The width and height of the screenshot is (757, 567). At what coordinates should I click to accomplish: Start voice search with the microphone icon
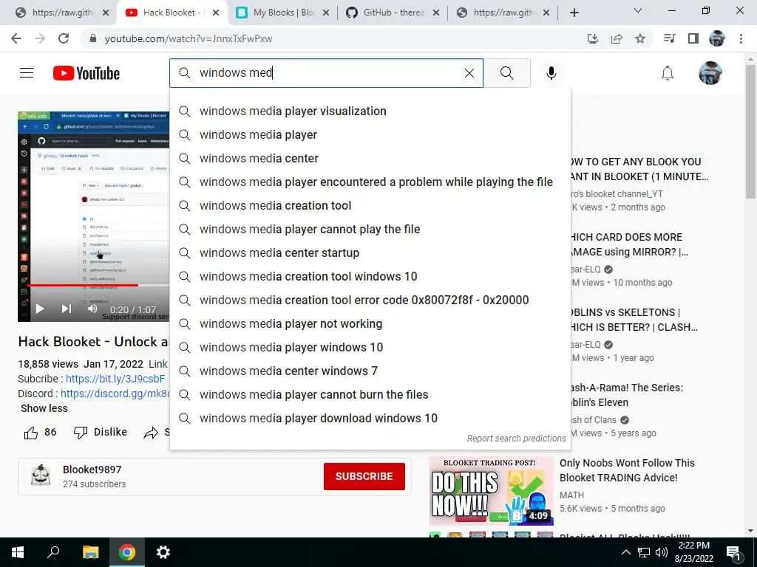551,73
